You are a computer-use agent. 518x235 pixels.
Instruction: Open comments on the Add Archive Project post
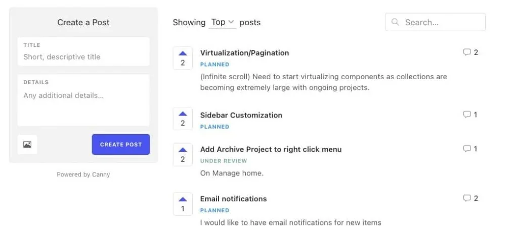(x=470, y=149)
